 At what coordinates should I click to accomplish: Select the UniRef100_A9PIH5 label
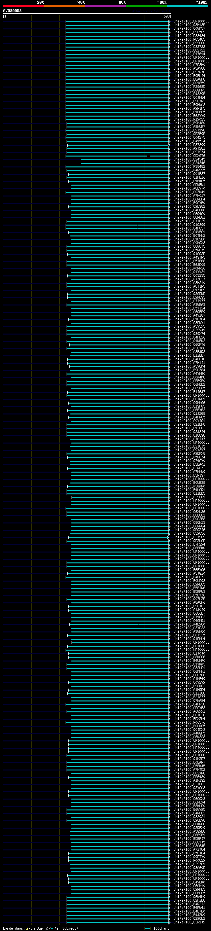click(189, 108)
